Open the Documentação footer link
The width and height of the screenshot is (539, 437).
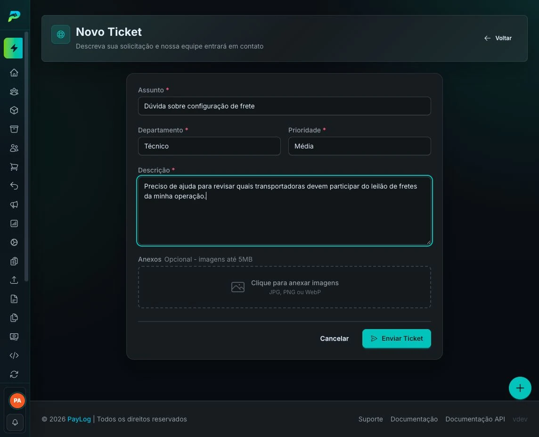(414, 419)
